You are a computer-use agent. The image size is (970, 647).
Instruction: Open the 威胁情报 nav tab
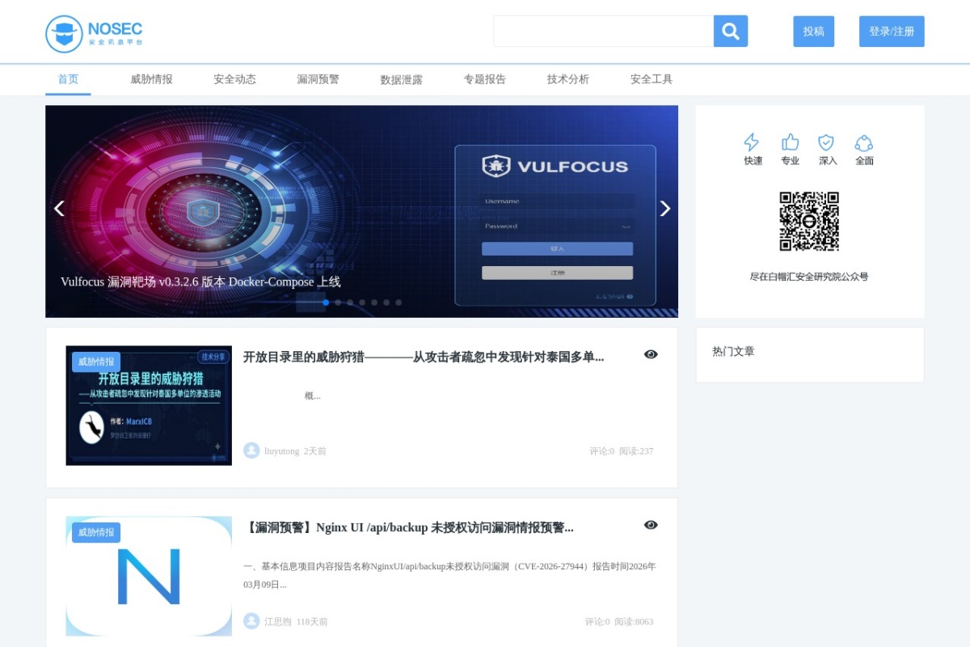151,79
